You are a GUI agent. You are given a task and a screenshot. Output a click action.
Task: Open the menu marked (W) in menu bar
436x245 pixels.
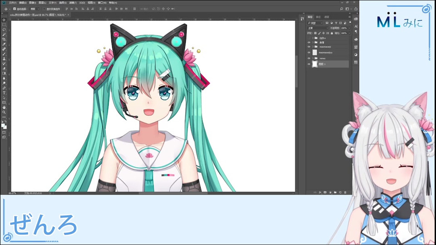(102, 3)
